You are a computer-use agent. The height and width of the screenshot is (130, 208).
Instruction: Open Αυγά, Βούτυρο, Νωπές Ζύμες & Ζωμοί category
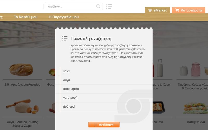tap(22, 124)
